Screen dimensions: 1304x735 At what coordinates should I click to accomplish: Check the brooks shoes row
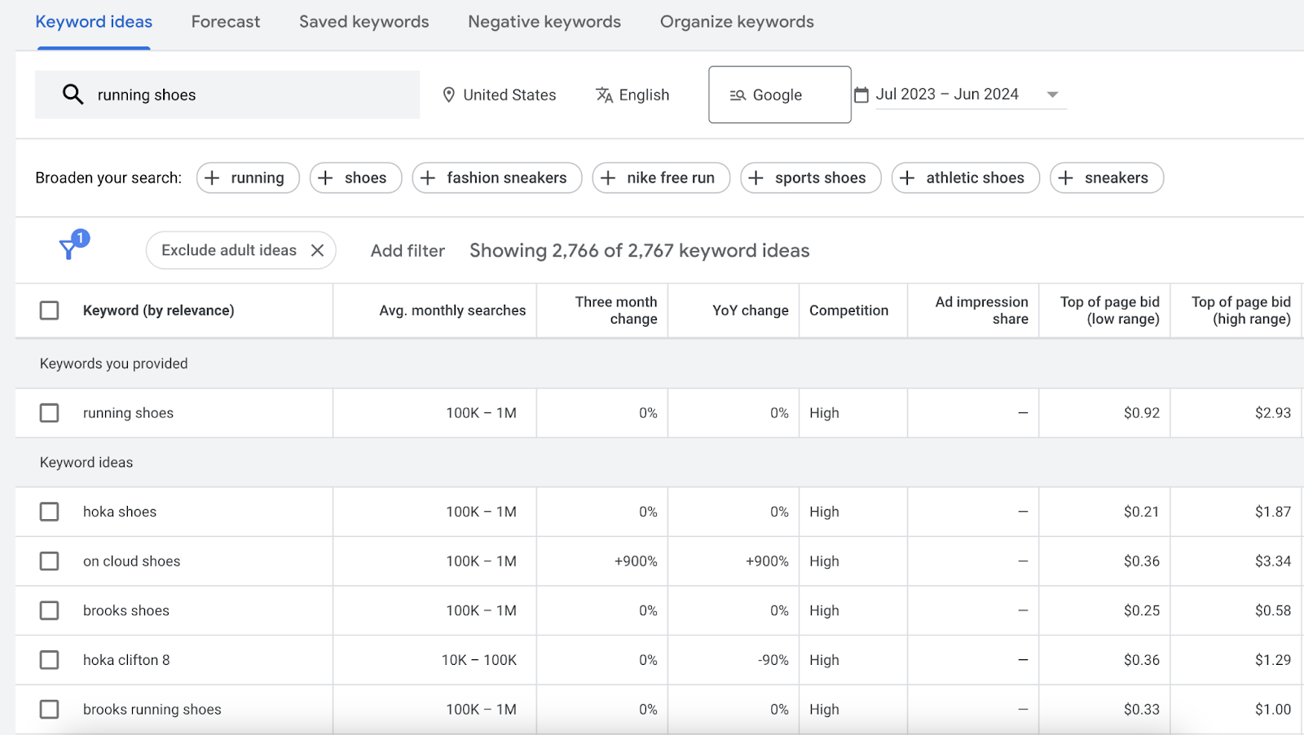click(50, 610)
